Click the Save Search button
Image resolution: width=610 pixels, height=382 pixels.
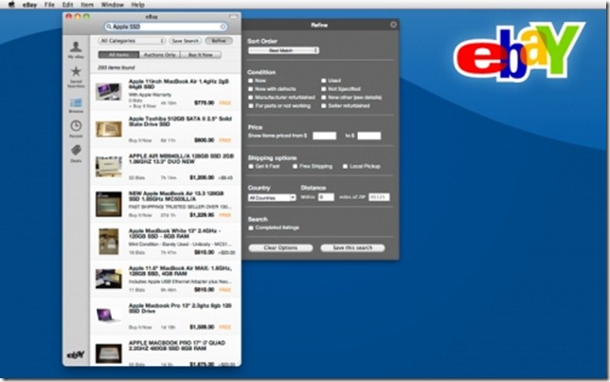[x=186, y=41]
